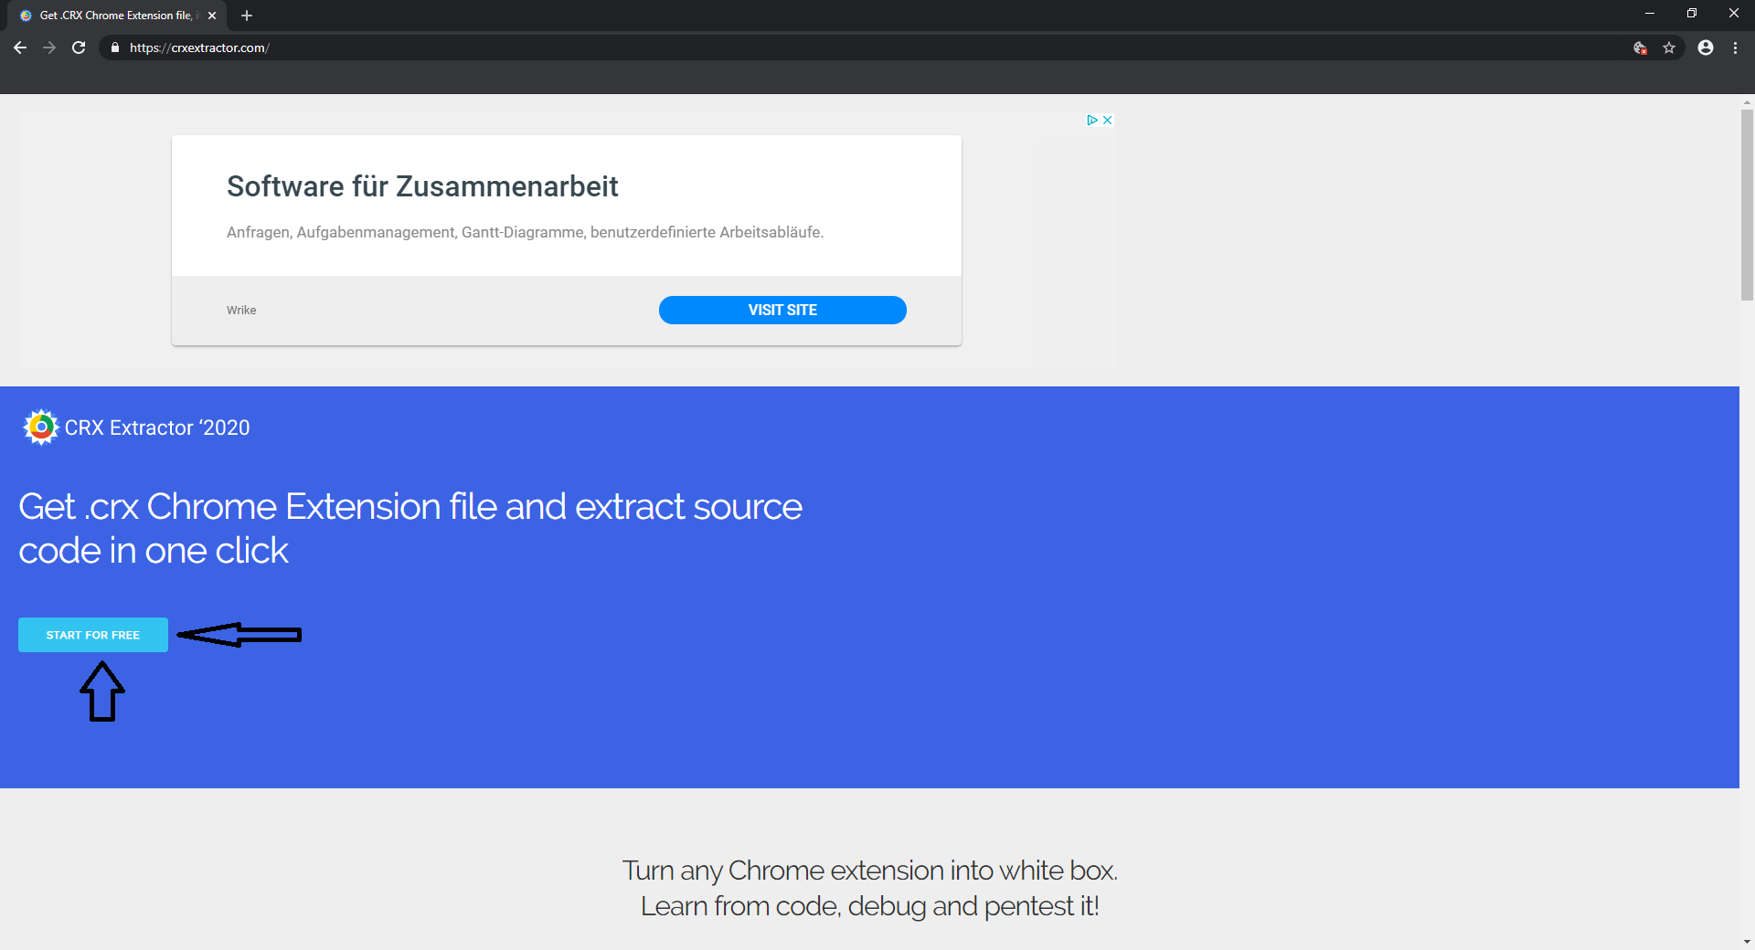Image resolution: width=1755 pixels, height=950 pixels.
Task: Open a new tab with plus button
Action: point(247,16)
